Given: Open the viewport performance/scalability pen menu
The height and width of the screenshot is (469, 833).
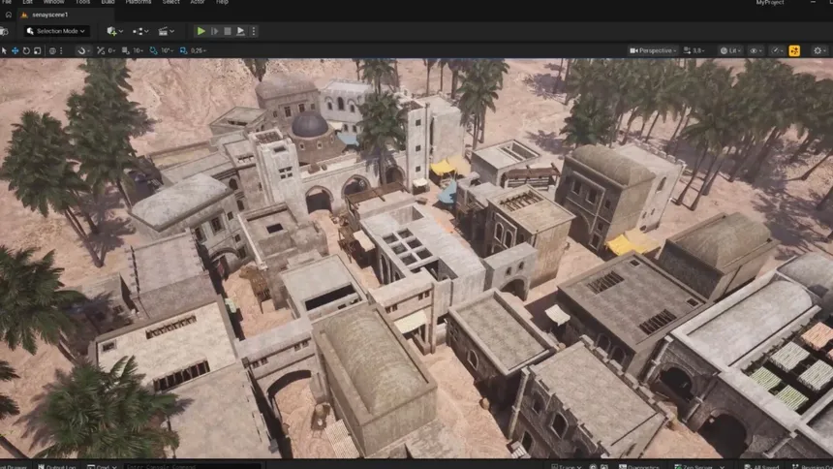Looking at the screenshot, I should (x=778, y=50).
